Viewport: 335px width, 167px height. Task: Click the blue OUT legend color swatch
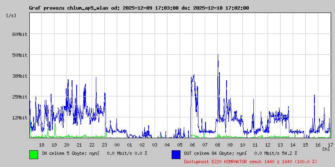pyautogui.click(x=176, y=154)
